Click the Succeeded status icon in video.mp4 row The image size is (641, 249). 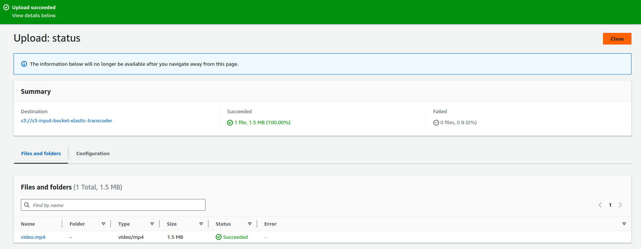pyautogui.click(x=219, y=237)
